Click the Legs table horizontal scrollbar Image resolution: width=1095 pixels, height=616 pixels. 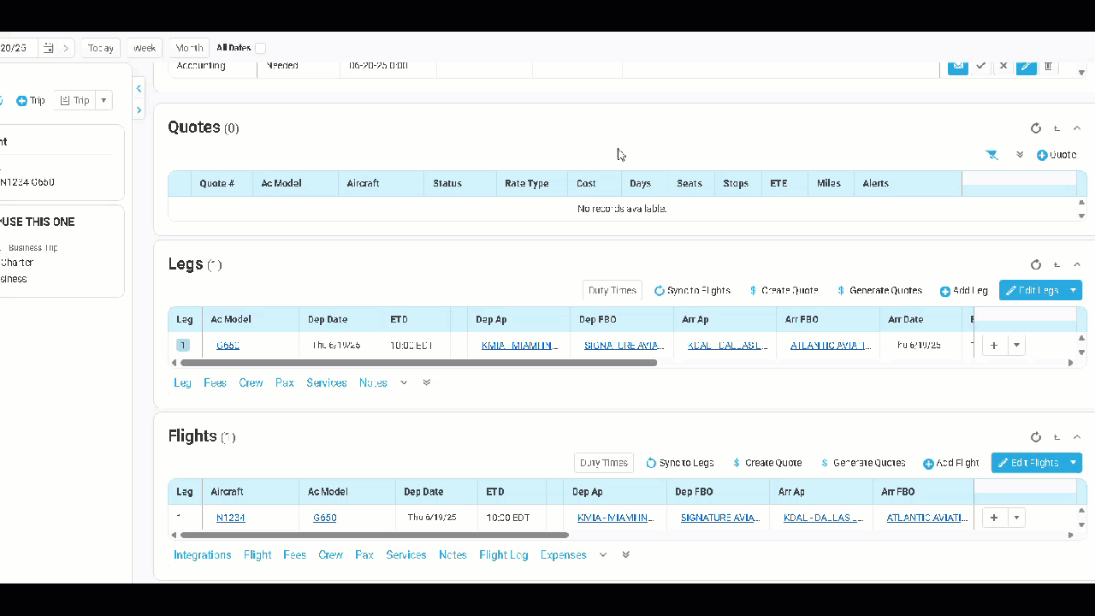coord(419,363)
